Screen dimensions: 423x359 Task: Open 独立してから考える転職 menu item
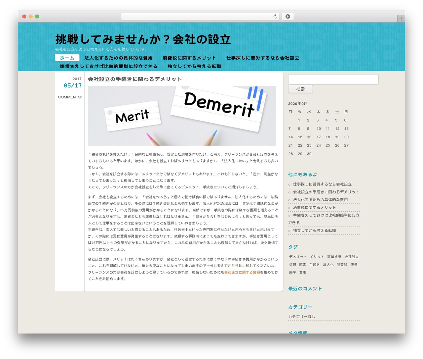coord(194,66)
